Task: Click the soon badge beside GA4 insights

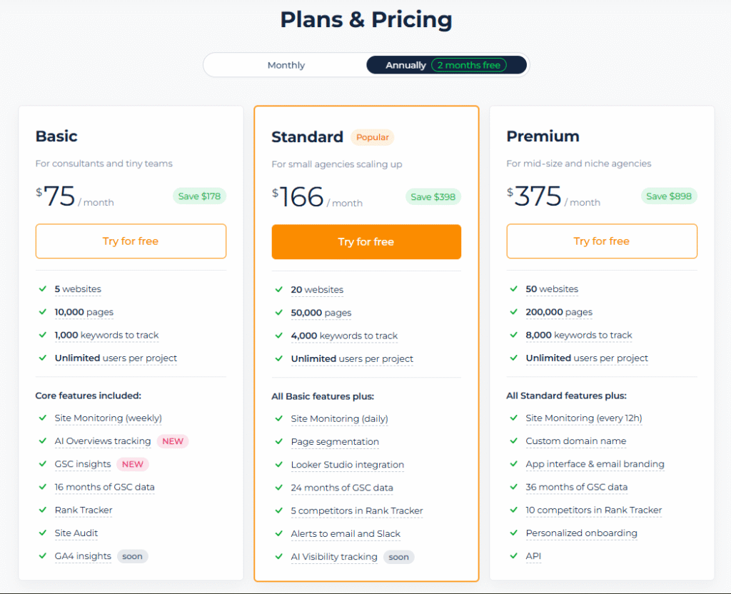Action: coord(132,556)
